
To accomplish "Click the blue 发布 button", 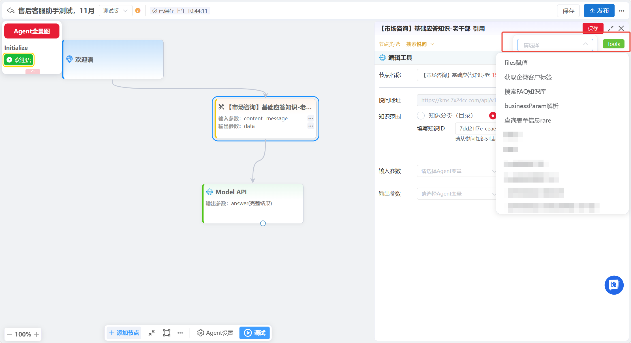I will point(599,11).
